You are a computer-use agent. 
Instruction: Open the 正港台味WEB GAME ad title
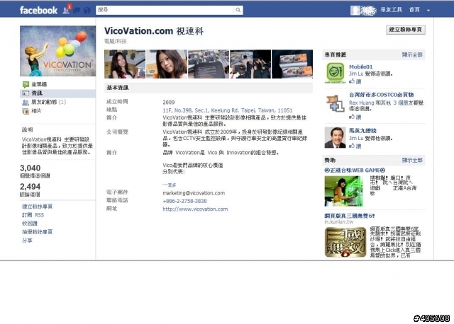pyautogui.click(x=355, y=170)
